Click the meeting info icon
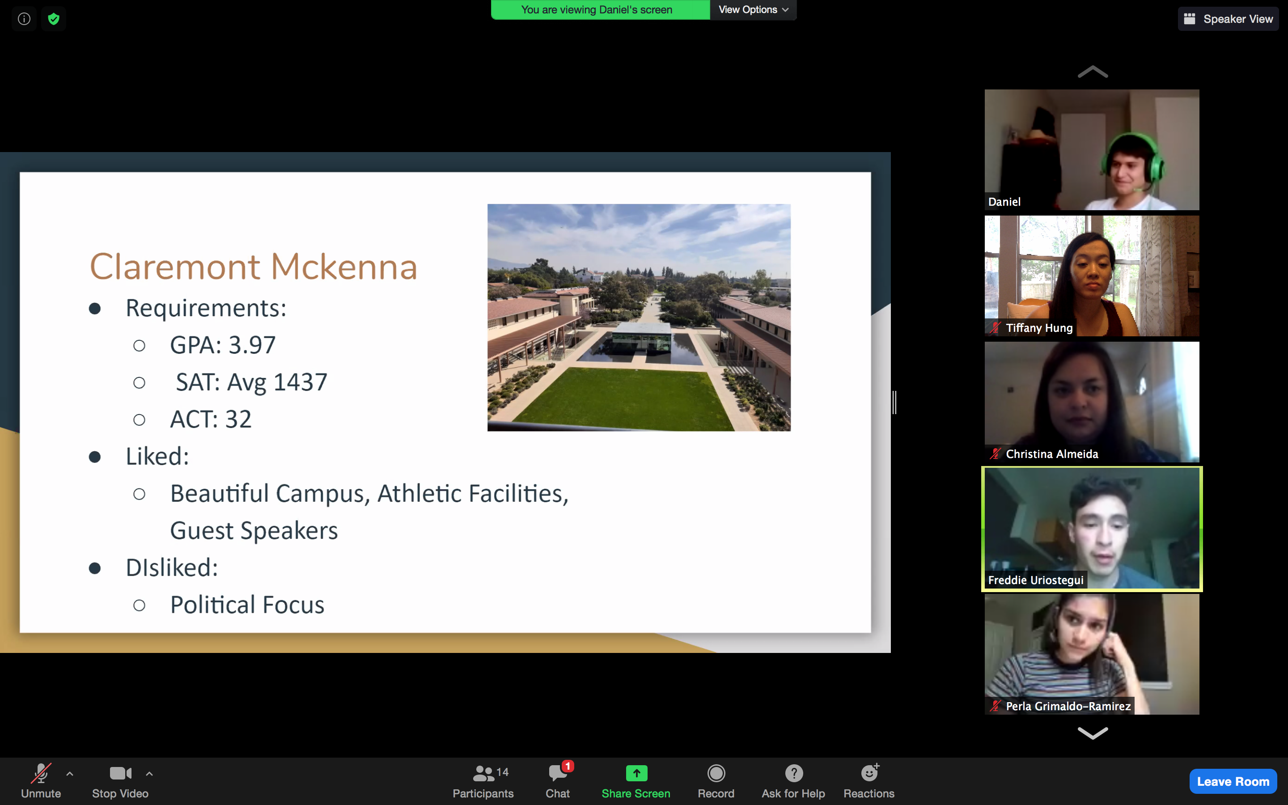 point(24,19)
